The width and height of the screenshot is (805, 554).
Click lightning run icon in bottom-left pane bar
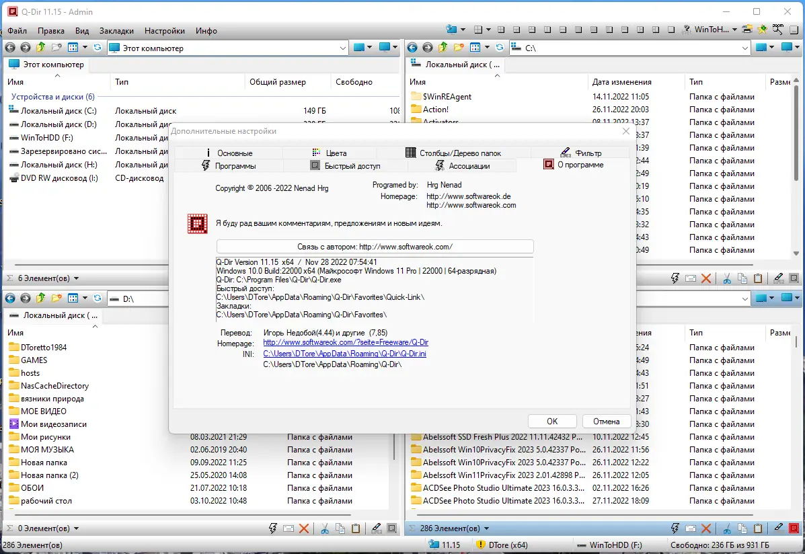click(x=273, y=528)
